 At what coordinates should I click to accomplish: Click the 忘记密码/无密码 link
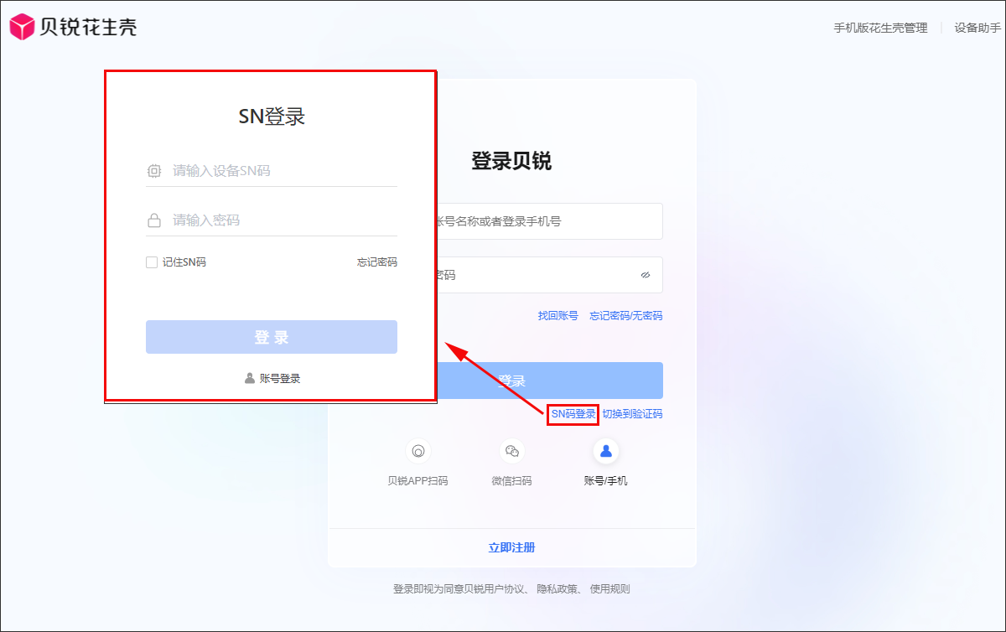coord(625,316)
